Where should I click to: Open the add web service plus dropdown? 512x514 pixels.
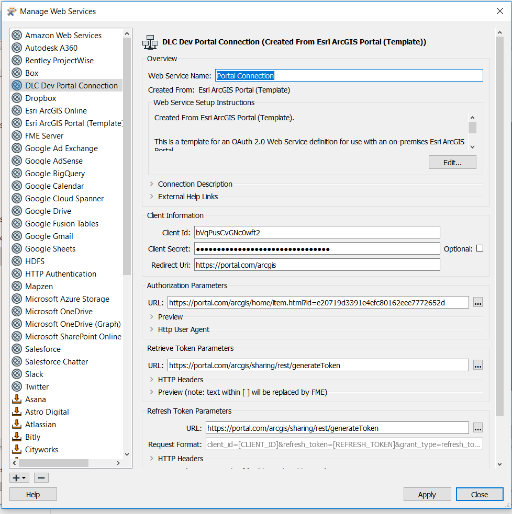coord(19,477)
